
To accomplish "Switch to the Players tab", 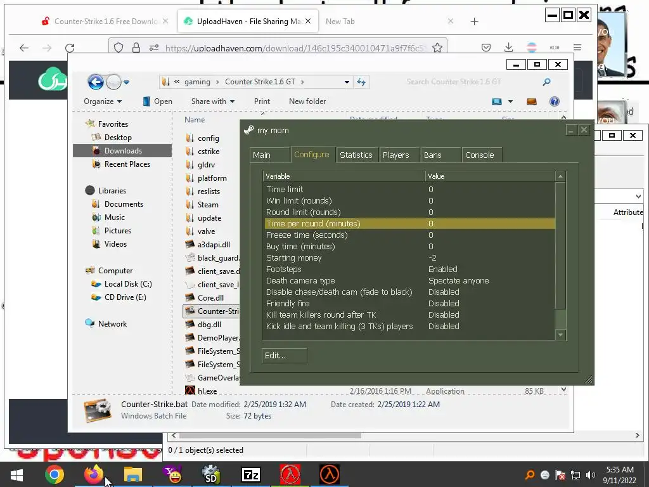I will pyautogui.click(x=399, y=155).
